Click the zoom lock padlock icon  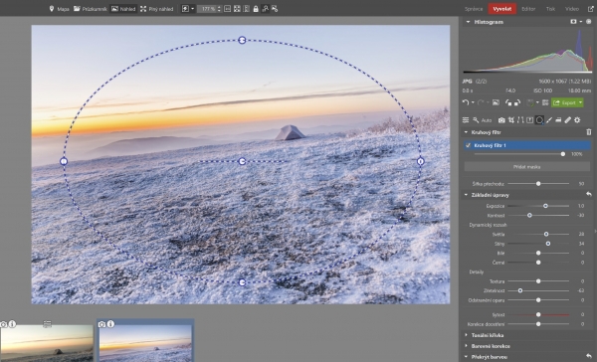(x=256, y=8)
